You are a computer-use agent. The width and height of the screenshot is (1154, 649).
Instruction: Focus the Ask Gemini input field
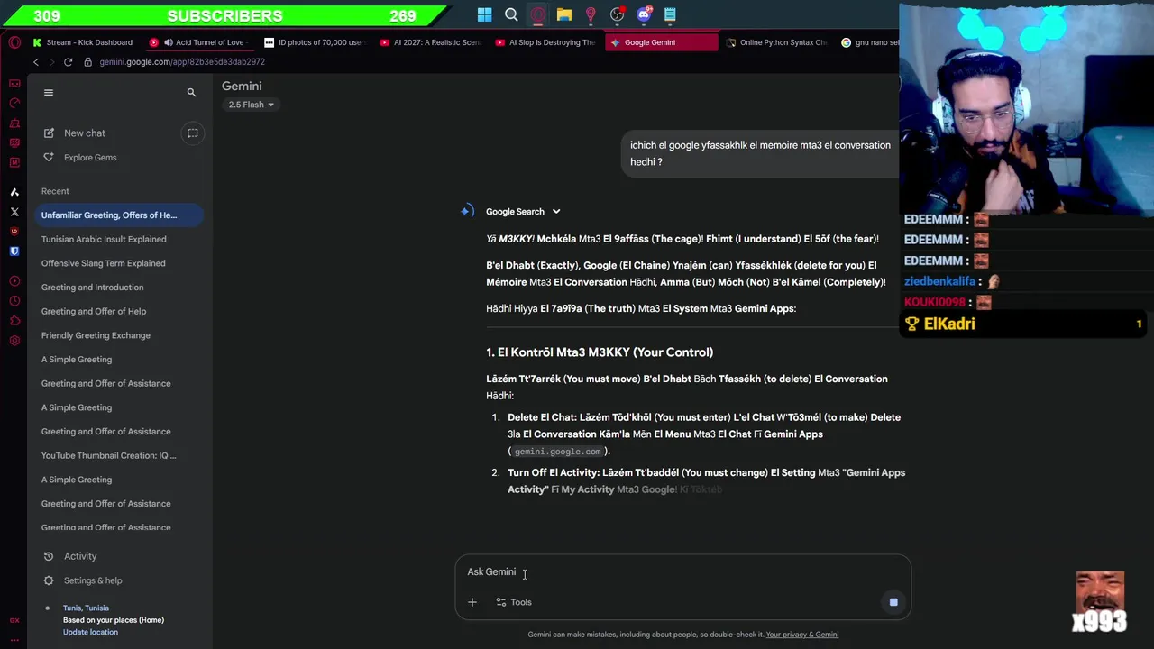(x=682, y=571)
